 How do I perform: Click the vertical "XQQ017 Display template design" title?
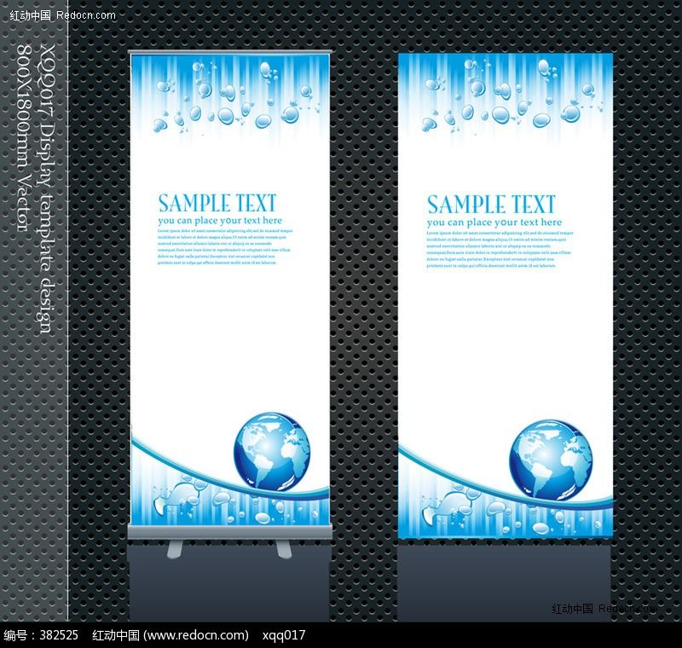click(x=48, y=188)
